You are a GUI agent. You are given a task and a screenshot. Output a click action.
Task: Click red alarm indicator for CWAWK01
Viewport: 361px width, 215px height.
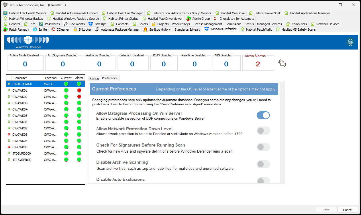point(79,90)
